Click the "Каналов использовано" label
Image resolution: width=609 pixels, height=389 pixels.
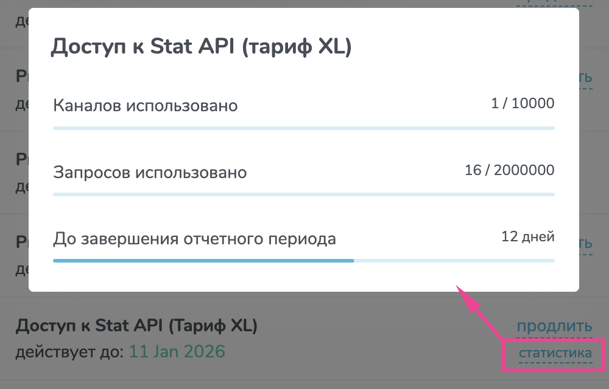(x=146, y=105)
